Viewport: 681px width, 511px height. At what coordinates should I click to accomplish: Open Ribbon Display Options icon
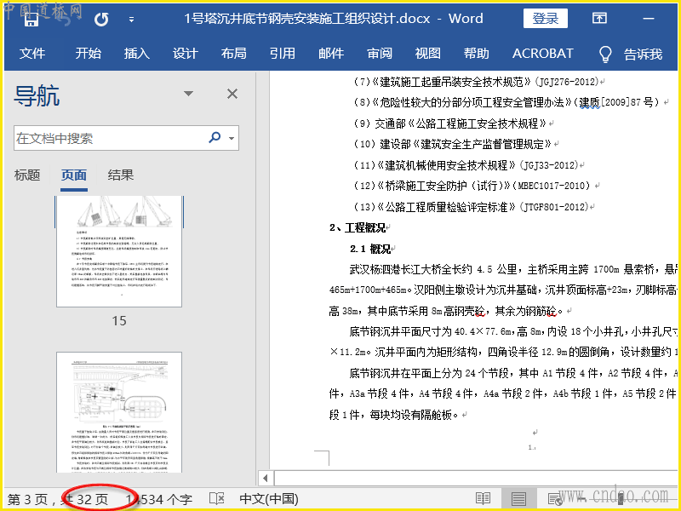[599, 18]
